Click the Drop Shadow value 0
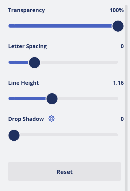The height and width of the screenshot is (191, 130). pyautogui.click(x=122, y=119)
